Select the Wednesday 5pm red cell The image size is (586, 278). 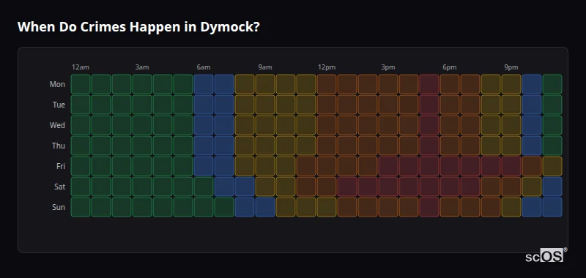click(x=429, y=125)
